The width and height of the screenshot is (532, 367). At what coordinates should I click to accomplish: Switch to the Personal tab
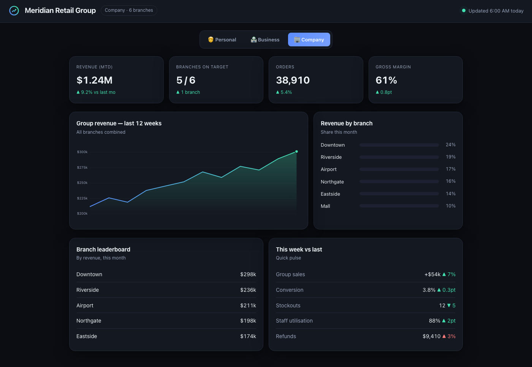[x=222, y=40]
